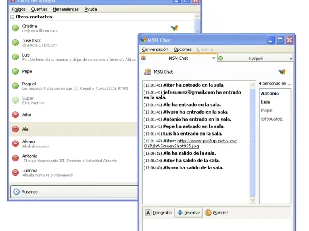Viewport: 309px width, 231px height.
Task: Open the Ayuda menu
Action: 90,9
